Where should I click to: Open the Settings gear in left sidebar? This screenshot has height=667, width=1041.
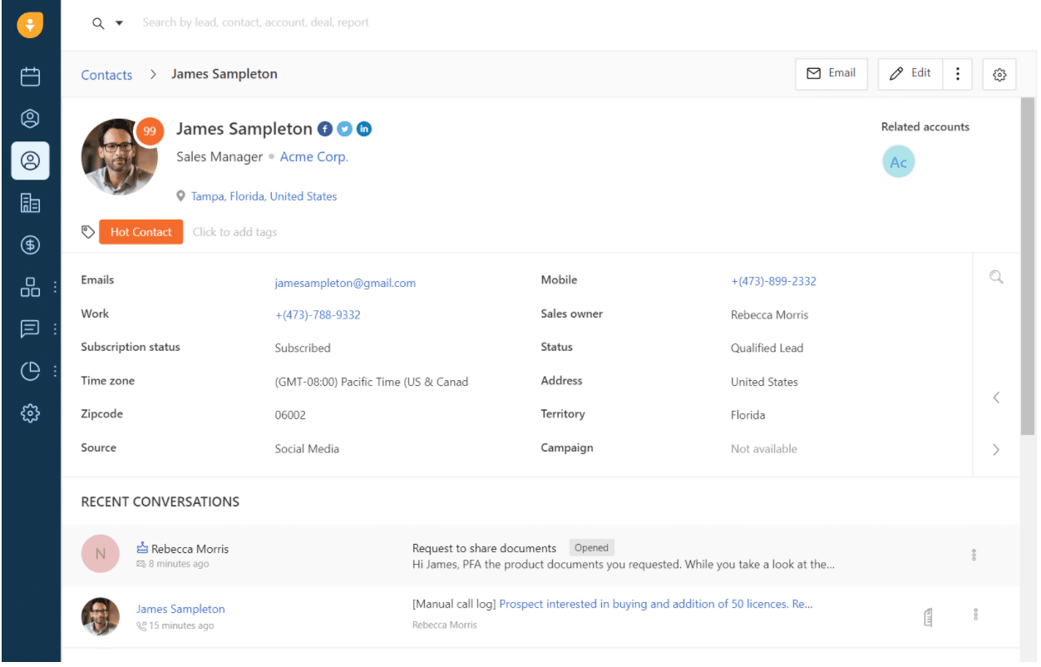coord(30,413)
